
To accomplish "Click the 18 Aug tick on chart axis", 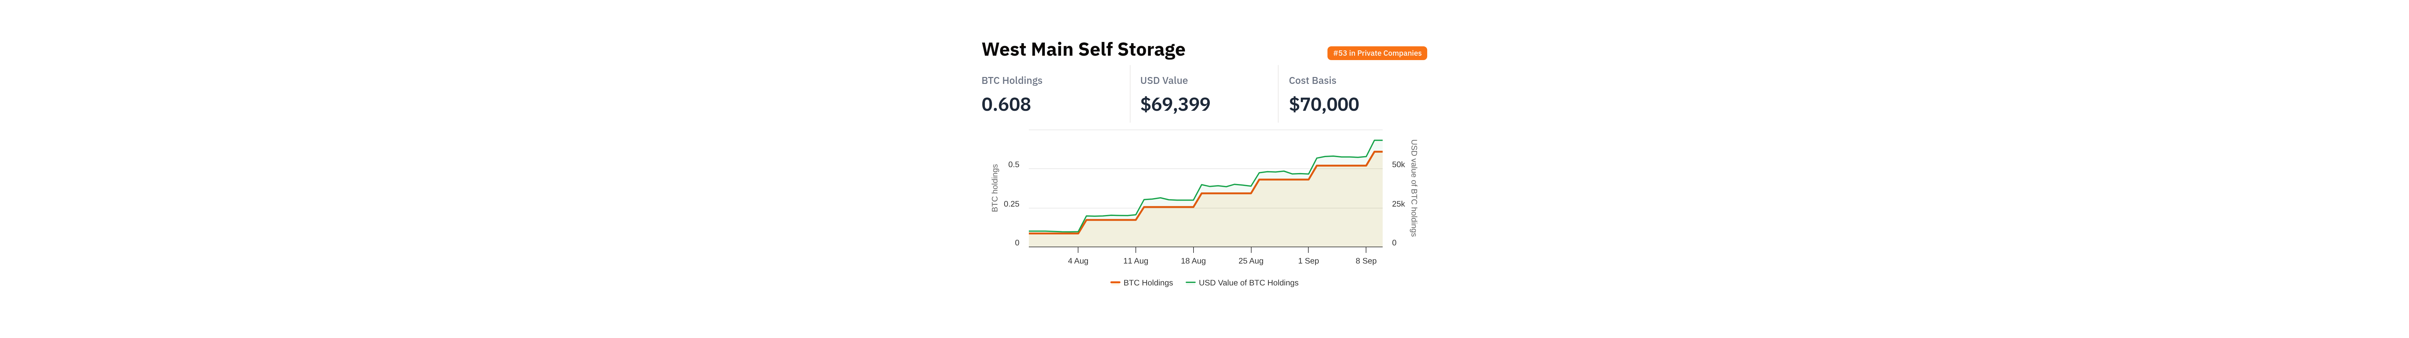I will 1193,261.
